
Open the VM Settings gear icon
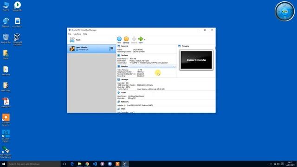click(126, 39)
